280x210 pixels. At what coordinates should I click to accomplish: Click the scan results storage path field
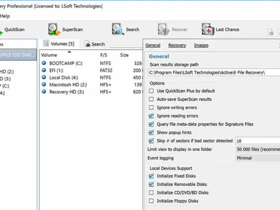tap(214, 72)
